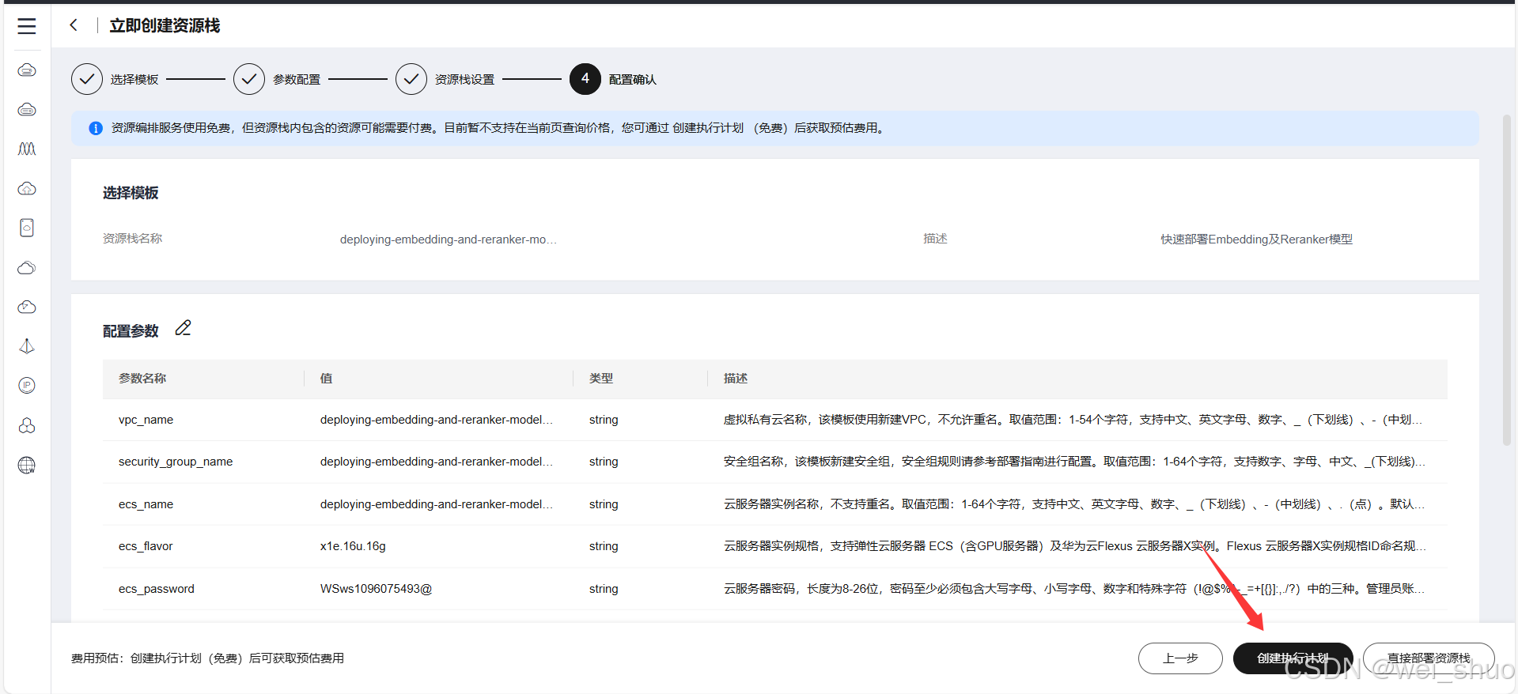Screen dimensions: 1518x694
Task: Select the ecs_password parameter cell
Action: pos(157,589)
